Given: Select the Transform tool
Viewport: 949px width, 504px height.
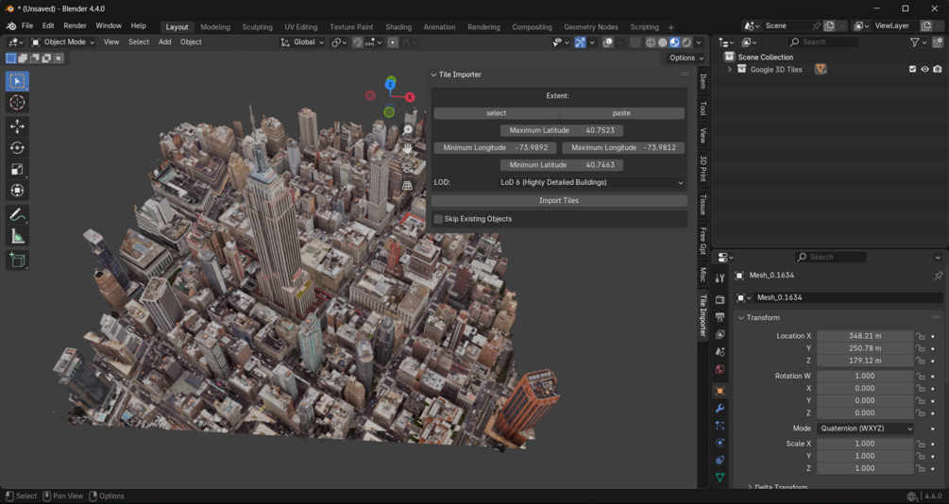Looking at the screenshot, I should pos(17,191).
